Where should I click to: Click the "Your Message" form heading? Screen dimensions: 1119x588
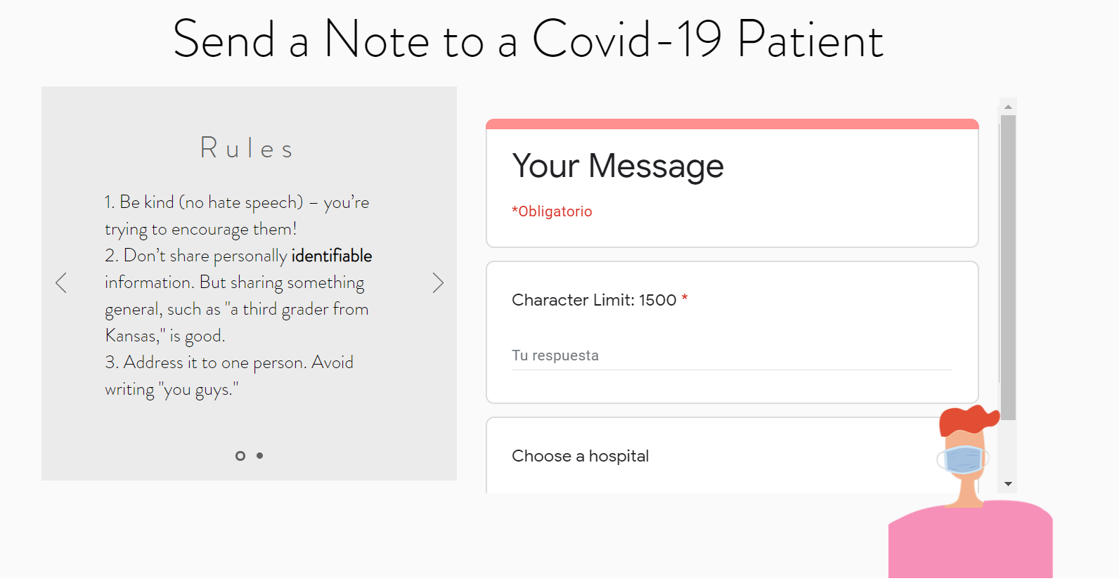618,166
